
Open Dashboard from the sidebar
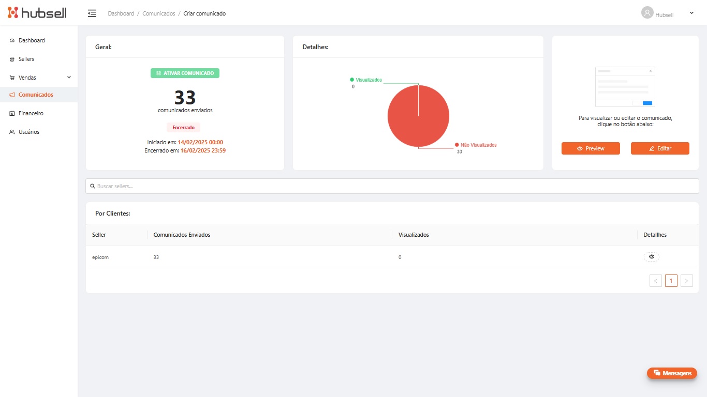click(x=32, y=40)
